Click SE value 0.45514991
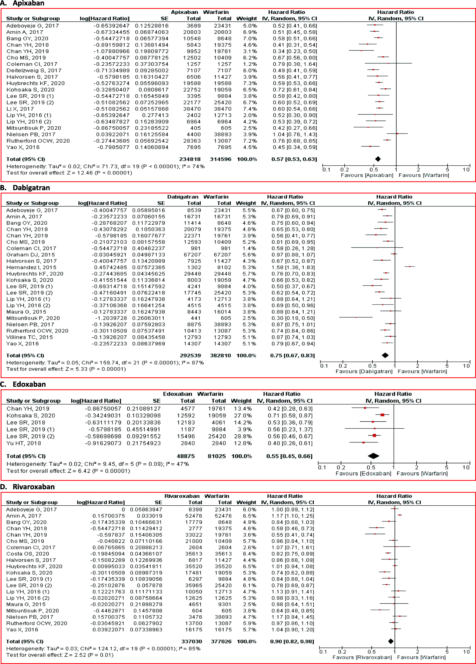The width and height of the screenshot is (476, 664). (x=144, y=429)
